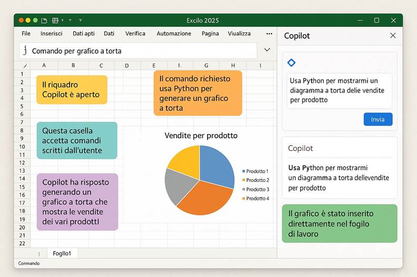Select row 13 header

(x=22, y=171)
